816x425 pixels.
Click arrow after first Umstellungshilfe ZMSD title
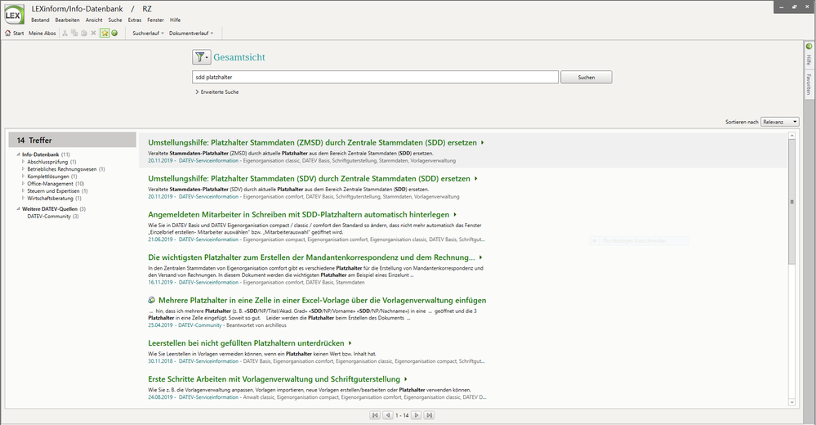tap(483, 142)
